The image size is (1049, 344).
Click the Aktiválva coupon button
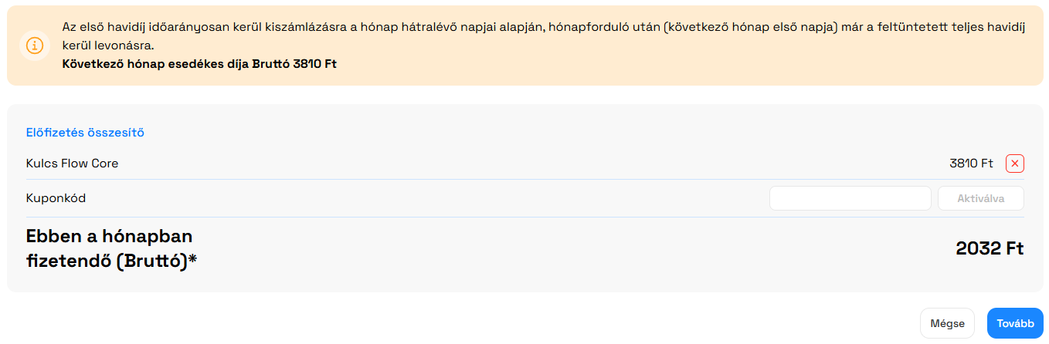980,198
